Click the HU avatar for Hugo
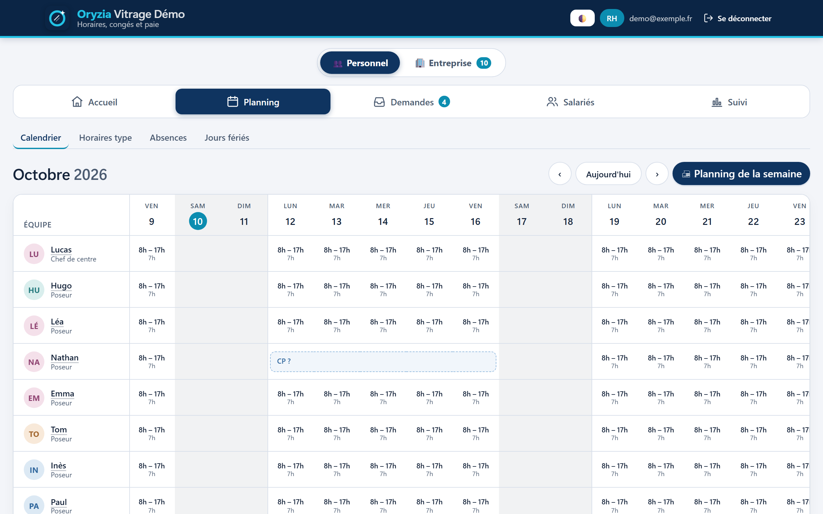The height and width of the screenshot is (514, 823). pos(34,290)
